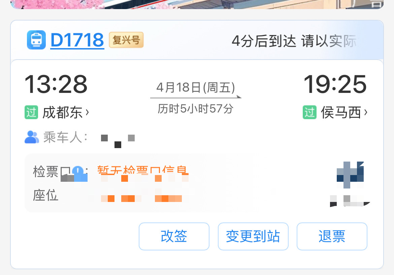Click the green 过 icon beside 侯马西
Image resolution: width=394 pixels, height=275 pixels.
[309, 112]
